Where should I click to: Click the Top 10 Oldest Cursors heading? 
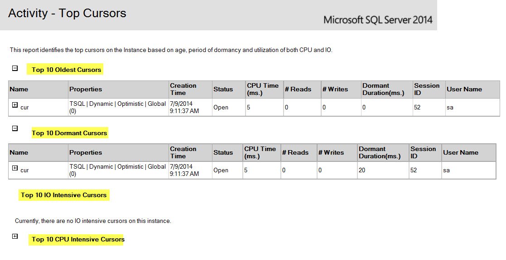tap(67, 70)
